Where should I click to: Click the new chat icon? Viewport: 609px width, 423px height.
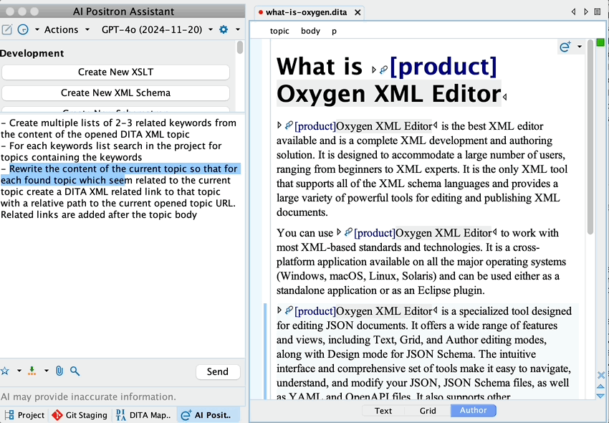click(x=7, y=29)
